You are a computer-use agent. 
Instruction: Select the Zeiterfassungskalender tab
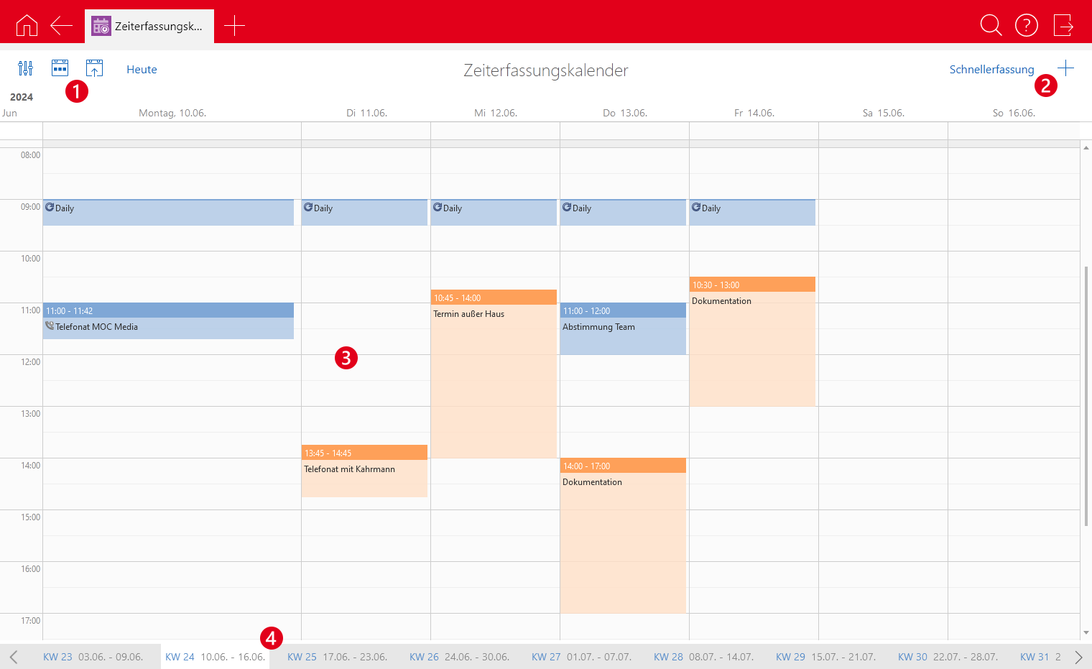pyautogui.click(x=149, y=27)
